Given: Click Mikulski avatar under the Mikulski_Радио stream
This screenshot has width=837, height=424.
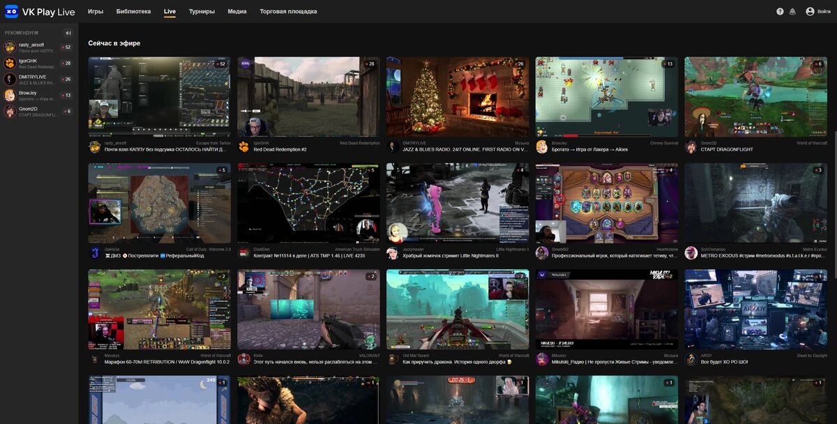Looking at the screenshot, I should pos(542,359).
